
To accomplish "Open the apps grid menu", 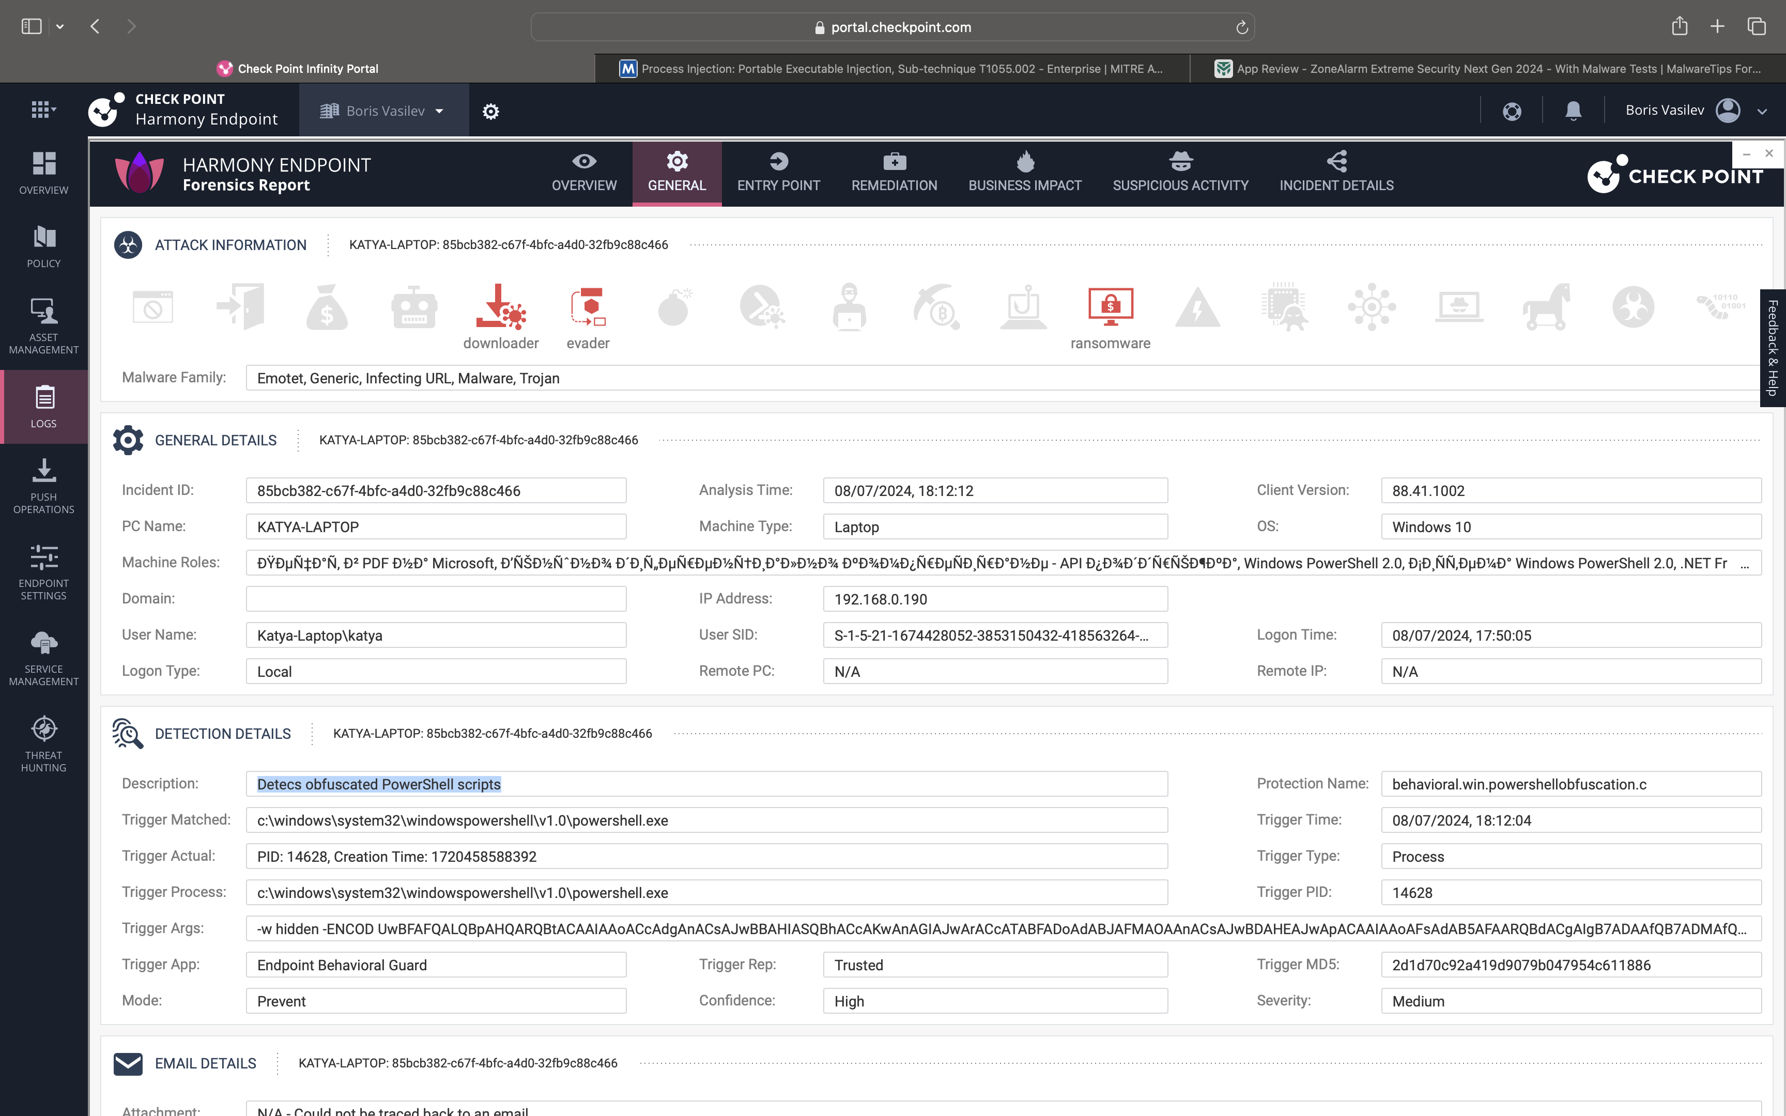I will coord(43,110).
